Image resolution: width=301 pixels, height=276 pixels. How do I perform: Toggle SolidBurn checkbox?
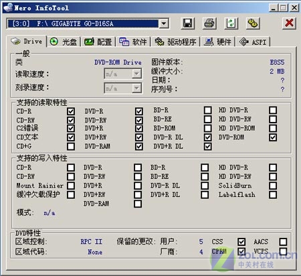(273, 186)
